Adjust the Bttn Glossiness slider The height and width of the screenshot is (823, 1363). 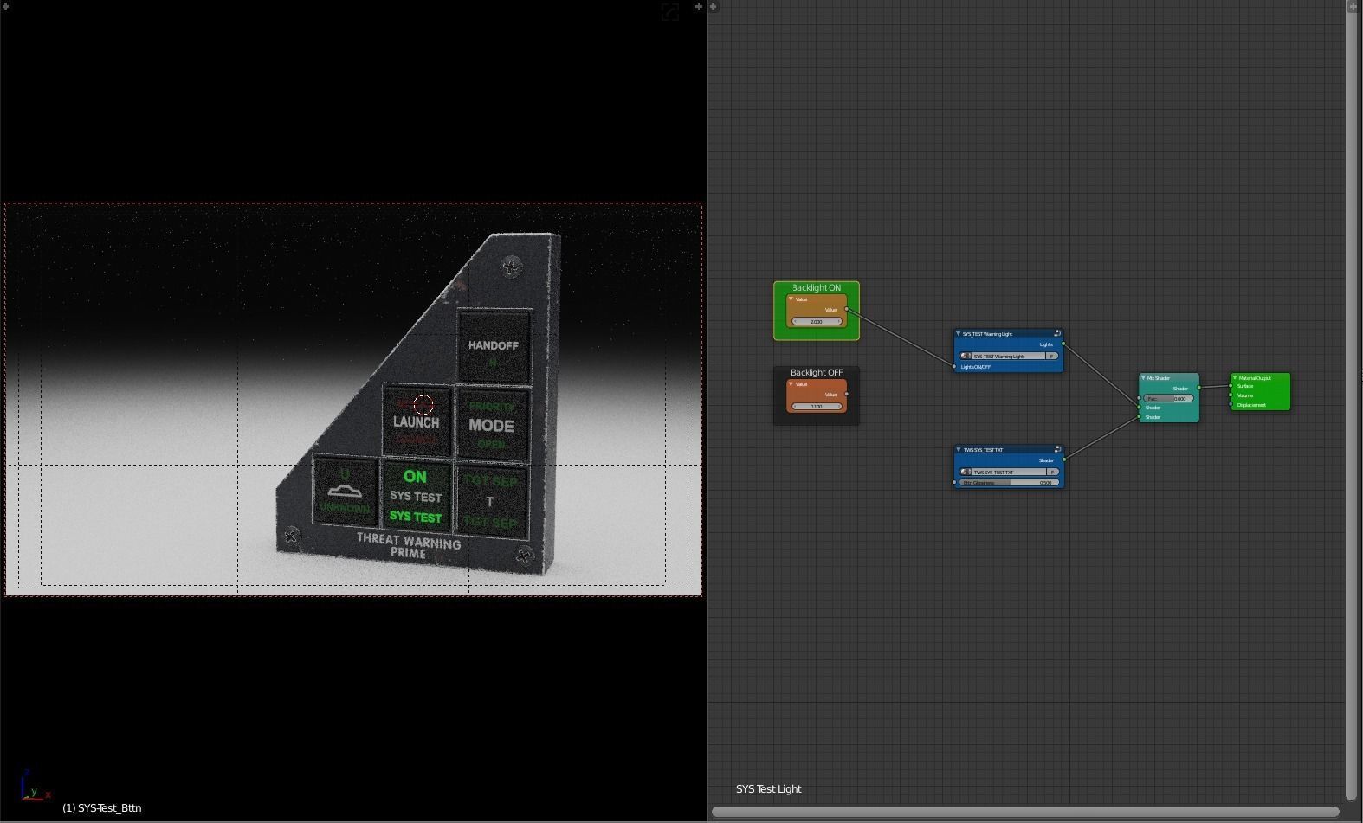[1009, 483]
